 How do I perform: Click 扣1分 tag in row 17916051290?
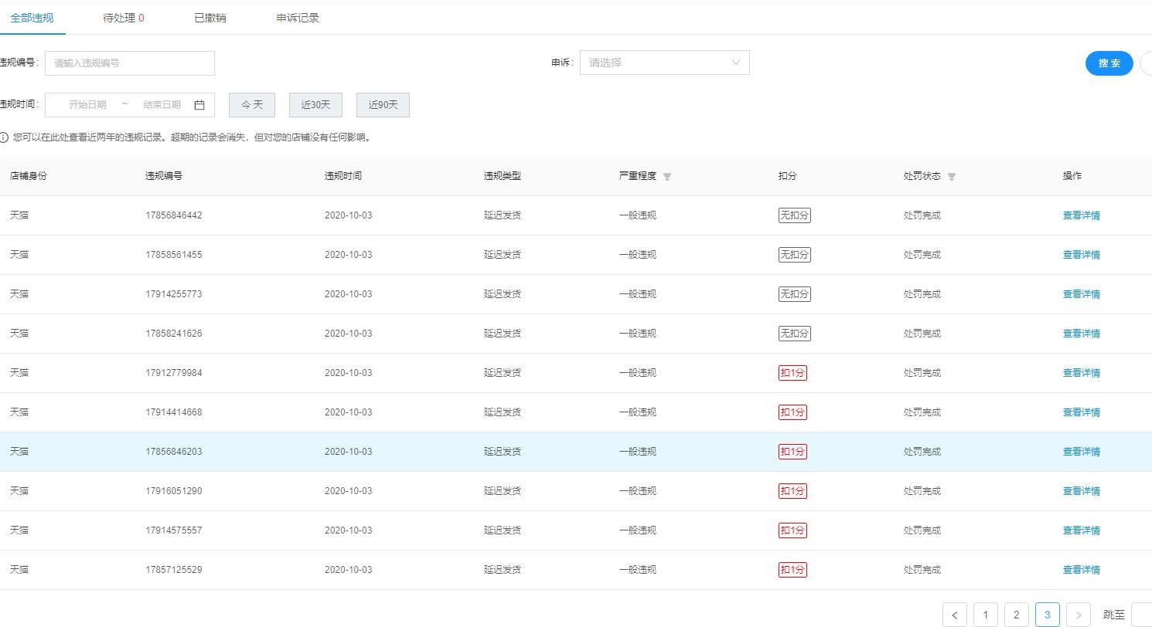[x=792, y=491]
